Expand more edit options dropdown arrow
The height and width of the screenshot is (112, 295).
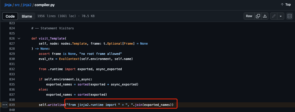pyautogui.click(x=280, y=16)
